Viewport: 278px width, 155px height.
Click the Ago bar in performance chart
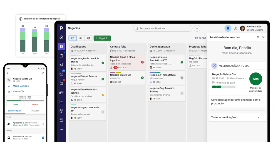click(34, 41)
